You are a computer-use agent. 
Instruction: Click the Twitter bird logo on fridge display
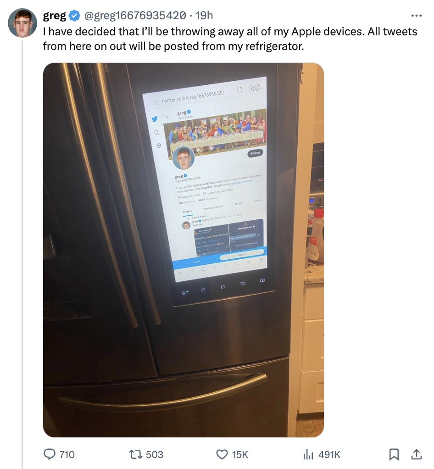154,119
